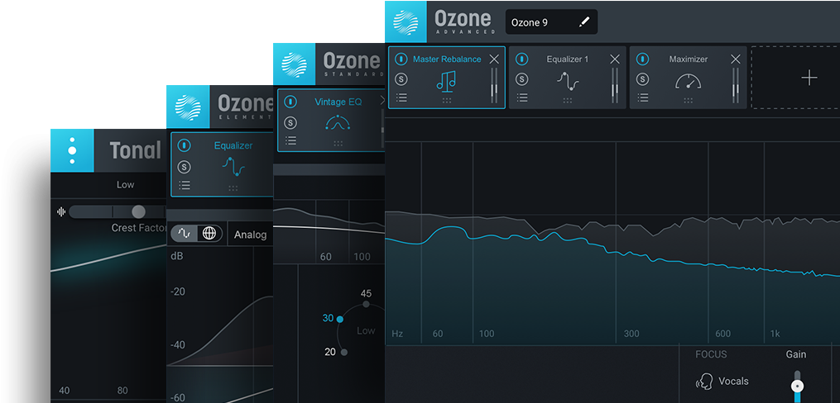Screen dimensions: 840x403
Task: Click the Vocals focus head icon
Action: tap(703, 382)
